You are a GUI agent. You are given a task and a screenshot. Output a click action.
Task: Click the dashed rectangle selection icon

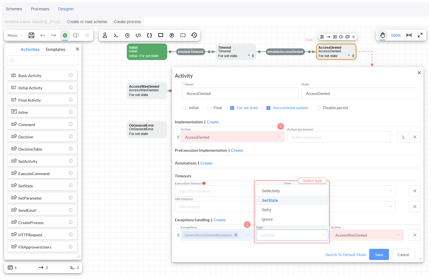point(183,35)
